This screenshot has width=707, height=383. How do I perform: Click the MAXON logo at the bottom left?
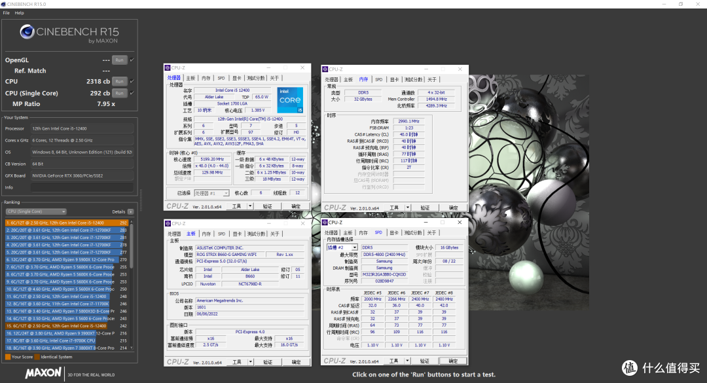[43, 373]
